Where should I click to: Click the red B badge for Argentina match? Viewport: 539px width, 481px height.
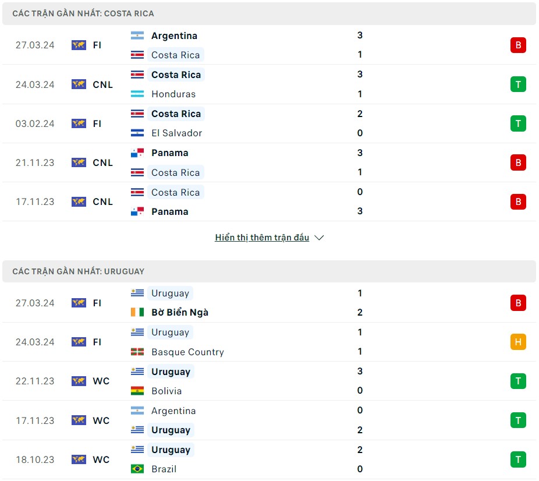coord(518,45)
